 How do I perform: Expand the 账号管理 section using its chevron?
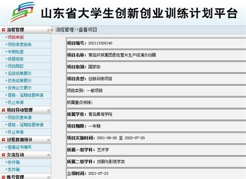coord(48,177)
